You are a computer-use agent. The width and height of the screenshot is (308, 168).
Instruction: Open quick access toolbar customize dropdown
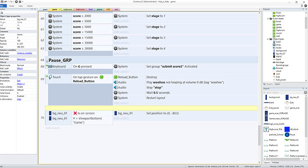[23, 2]
